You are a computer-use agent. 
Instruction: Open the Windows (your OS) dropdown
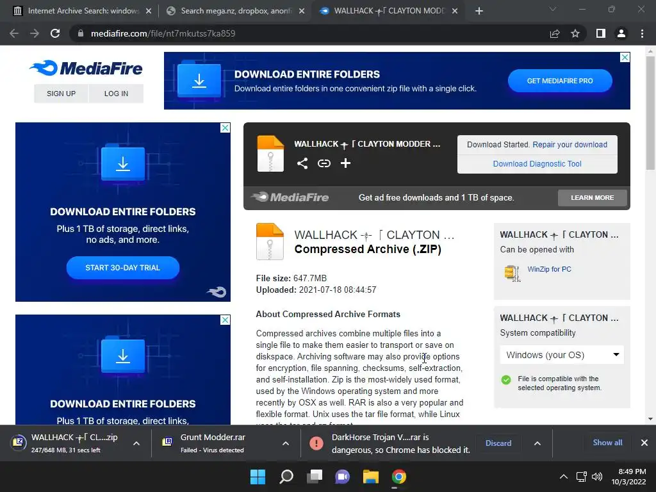pyautogui.click(x=562, y=355)
